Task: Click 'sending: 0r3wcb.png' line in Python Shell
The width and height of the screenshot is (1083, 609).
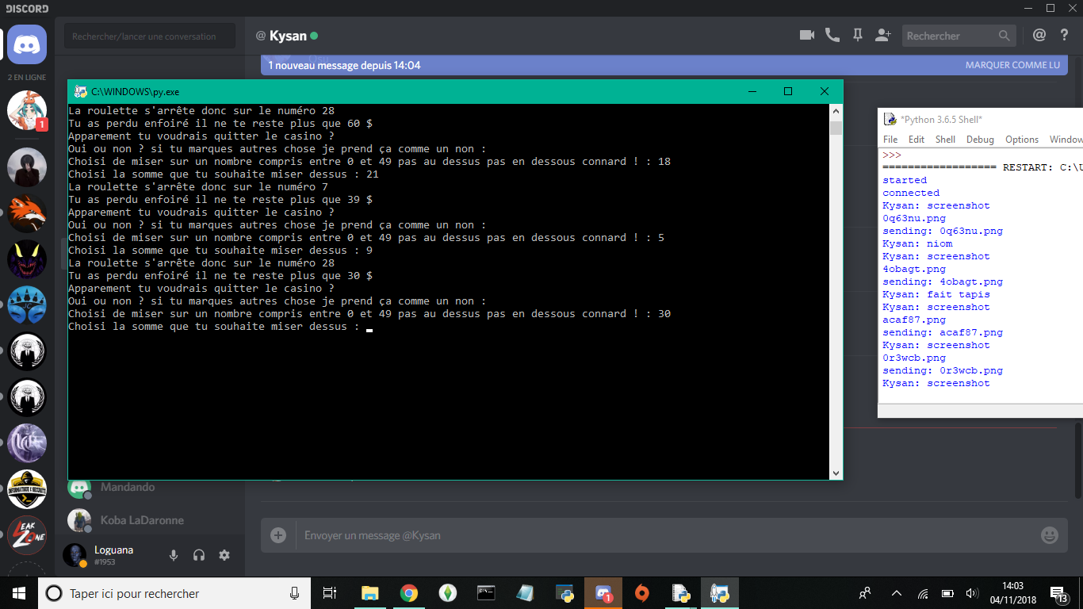Action: point(943,370)
